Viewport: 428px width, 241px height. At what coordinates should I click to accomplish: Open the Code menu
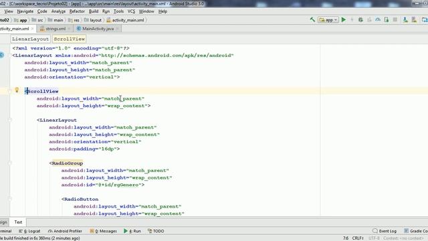pyautogui.click(x=42, y=11)
